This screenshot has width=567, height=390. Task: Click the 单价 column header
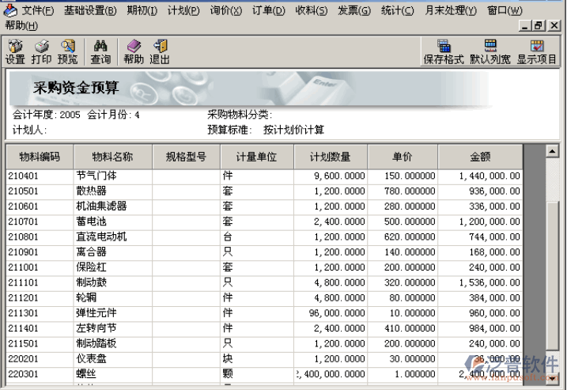point(403,157)
